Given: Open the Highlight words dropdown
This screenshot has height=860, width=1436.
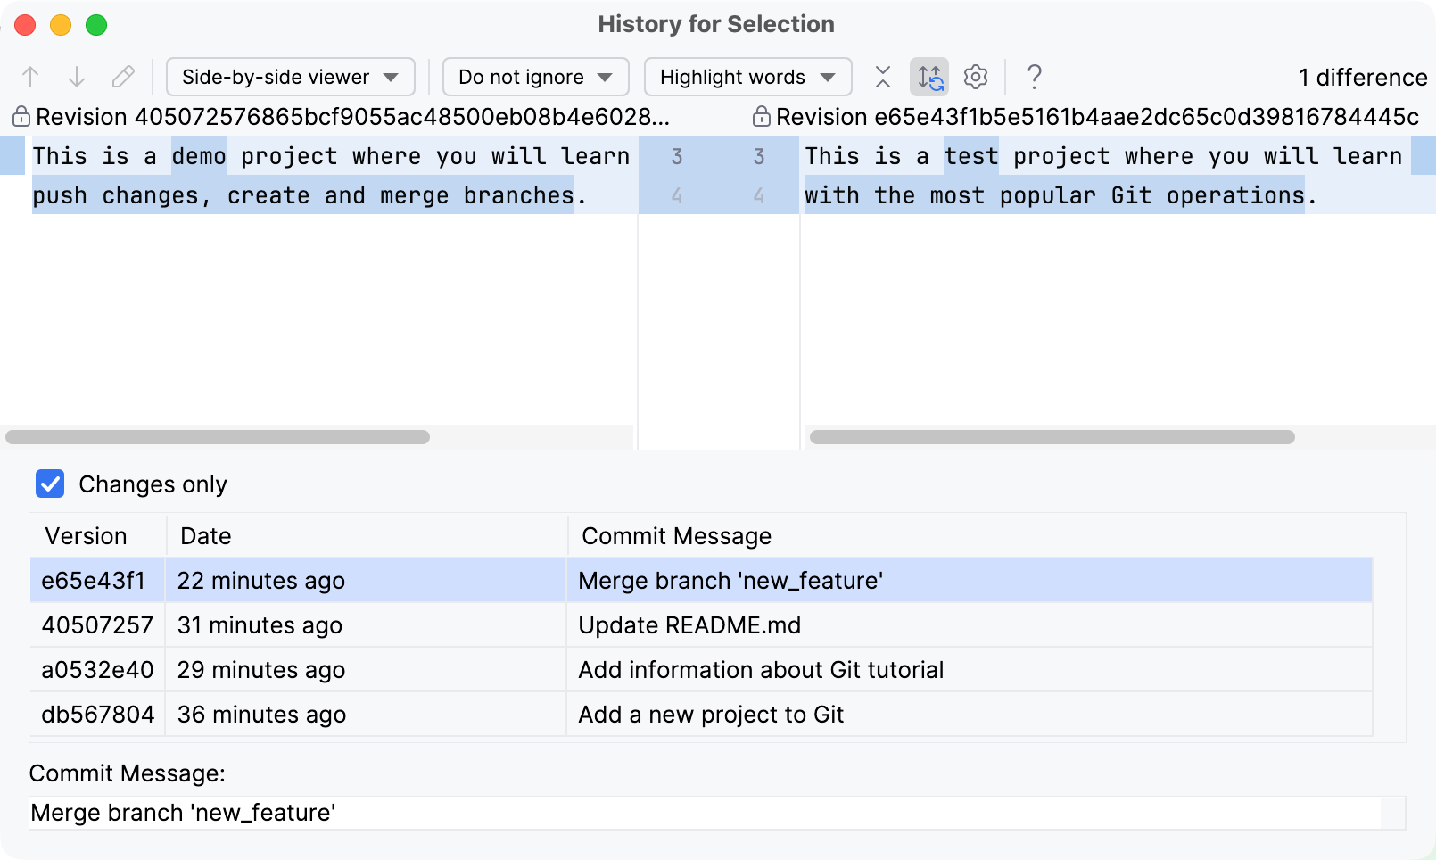Looking at the screenshot, I should (x=747, y=77).
